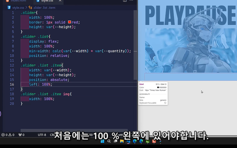
Task: Select the style.css editor tab
Action: (47, 1)
